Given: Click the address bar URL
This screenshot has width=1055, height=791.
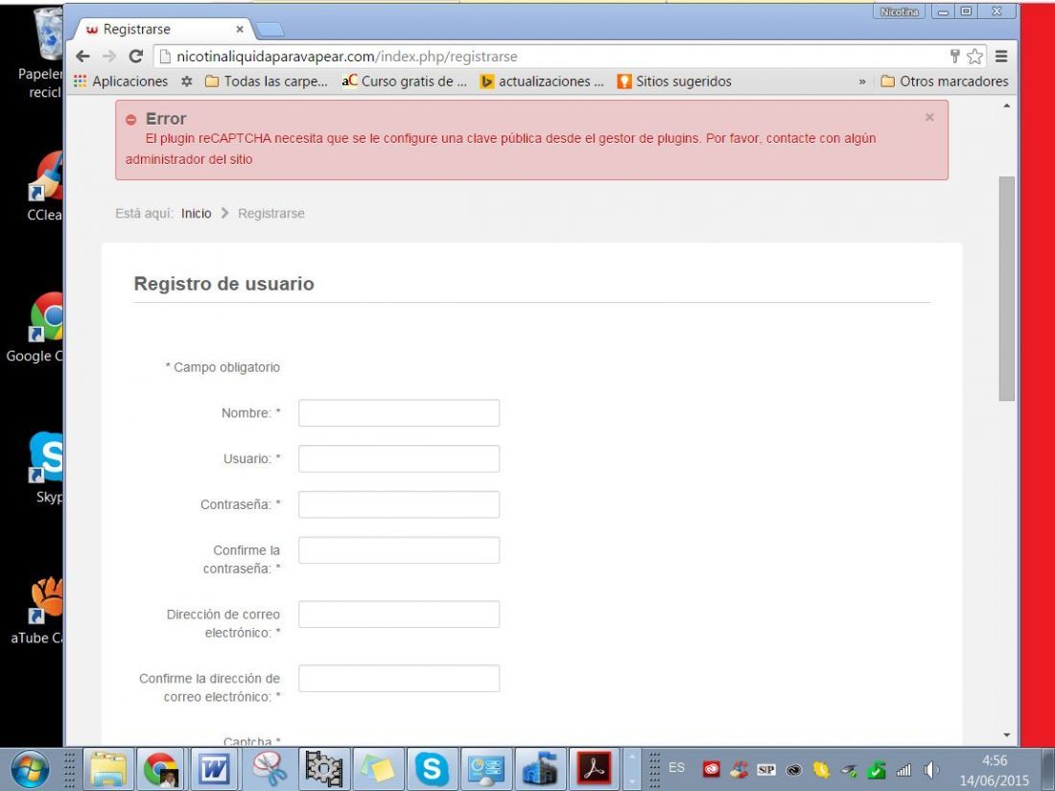Looking at the screenshot, I should (346, 57).
